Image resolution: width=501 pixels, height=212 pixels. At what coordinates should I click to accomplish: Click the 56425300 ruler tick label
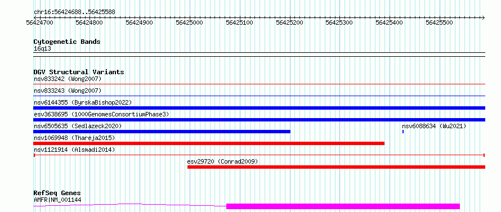[x=339, y=22]
